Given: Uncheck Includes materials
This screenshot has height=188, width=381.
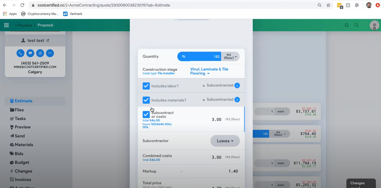Looking at the screenshot, I should (x=146, y=100).
